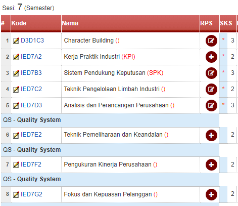
Task: Select the first QS - Quality System group row
Action: 110,120
